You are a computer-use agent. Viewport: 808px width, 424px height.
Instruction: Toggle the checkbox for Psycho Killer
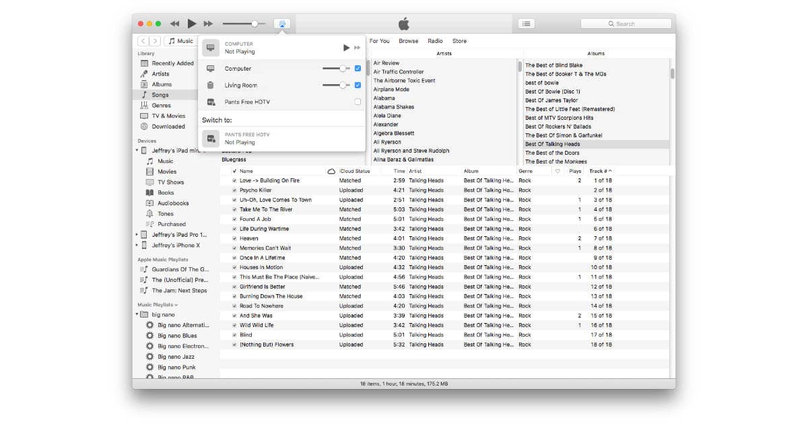pos(234,190)
